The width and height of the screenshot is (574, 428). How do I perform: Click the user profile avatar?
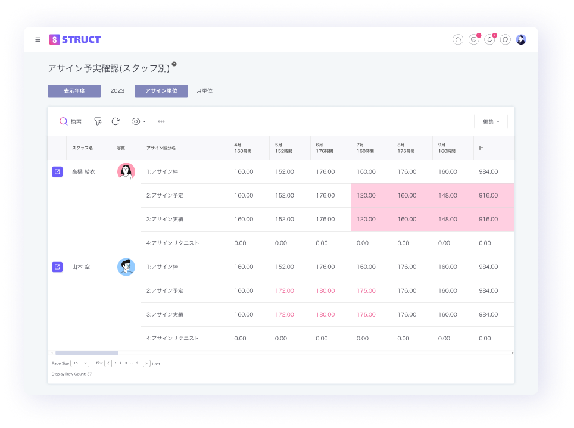[521, 40]
